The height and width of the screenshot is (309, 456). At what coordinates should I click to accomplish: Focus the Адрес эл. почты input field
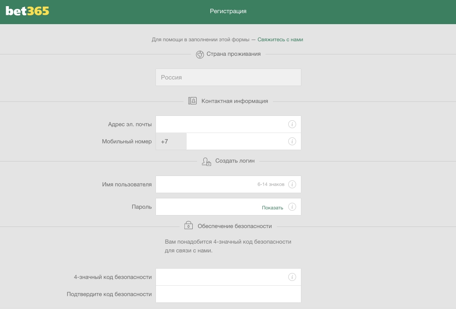(221, 124)
